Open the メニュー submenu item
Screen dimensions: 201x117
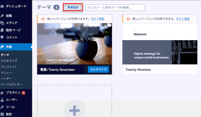click(6, 73)
